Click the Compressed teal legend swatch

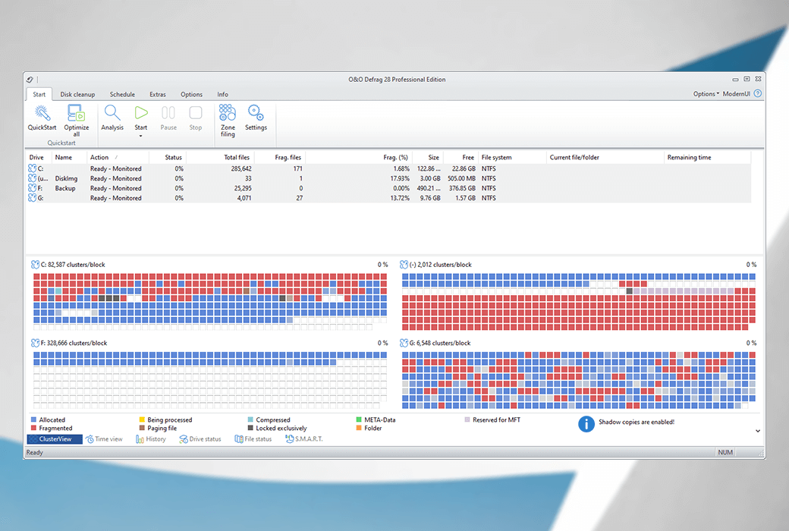point(250,419)
